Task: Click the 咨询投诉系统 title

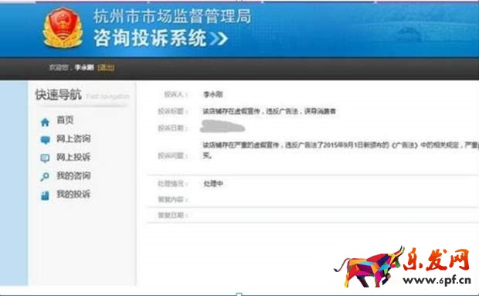Action: point(150,38)
